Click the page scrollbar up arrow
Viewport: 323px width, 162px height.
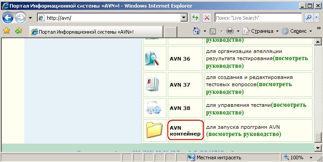pyautogui.click(x=318, y=42)
